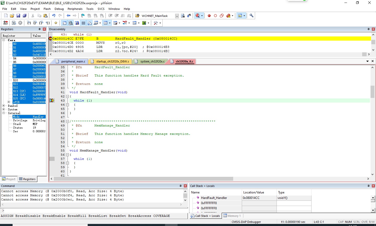This screenshot has height=226, width=376.
Task: Open the Watch Windows dropdown arrow
Action: (x=100, y=23)
